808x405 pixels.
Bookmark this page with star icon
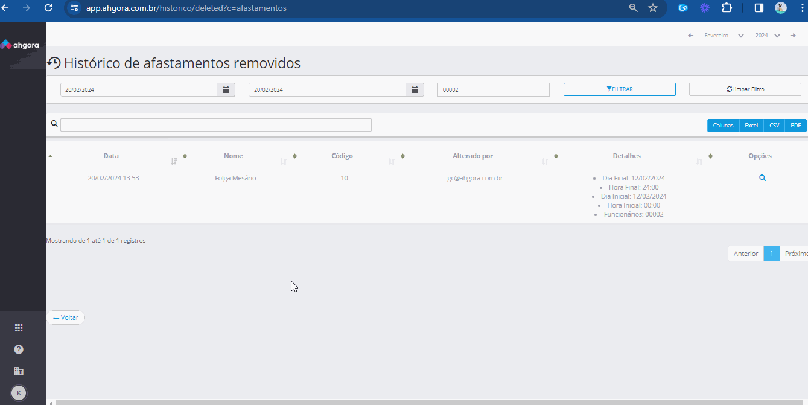[x=653, y=8]
